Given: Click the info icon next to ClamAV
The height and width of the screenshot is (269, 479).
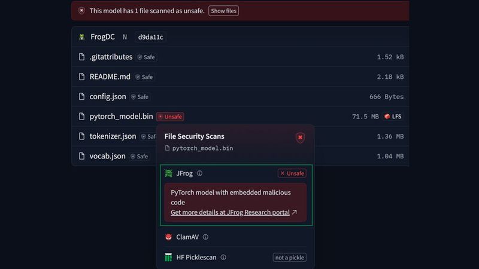Looking at the screenshot, I should (x=205, y=237).
